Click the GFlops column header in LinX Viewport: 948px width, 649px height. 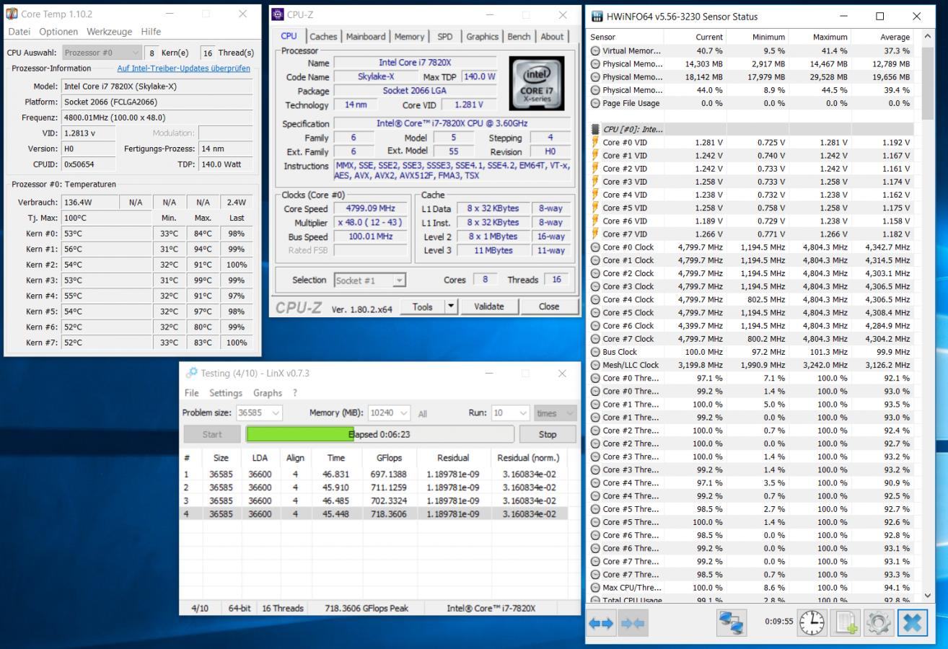coord(389,458)
